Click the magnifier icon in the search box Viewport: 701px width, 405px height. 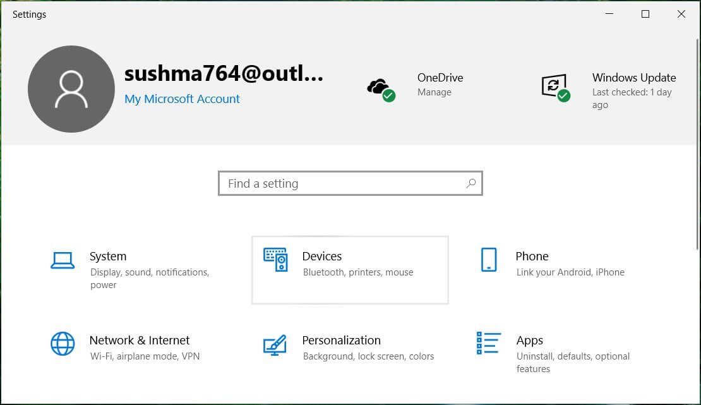470,183
